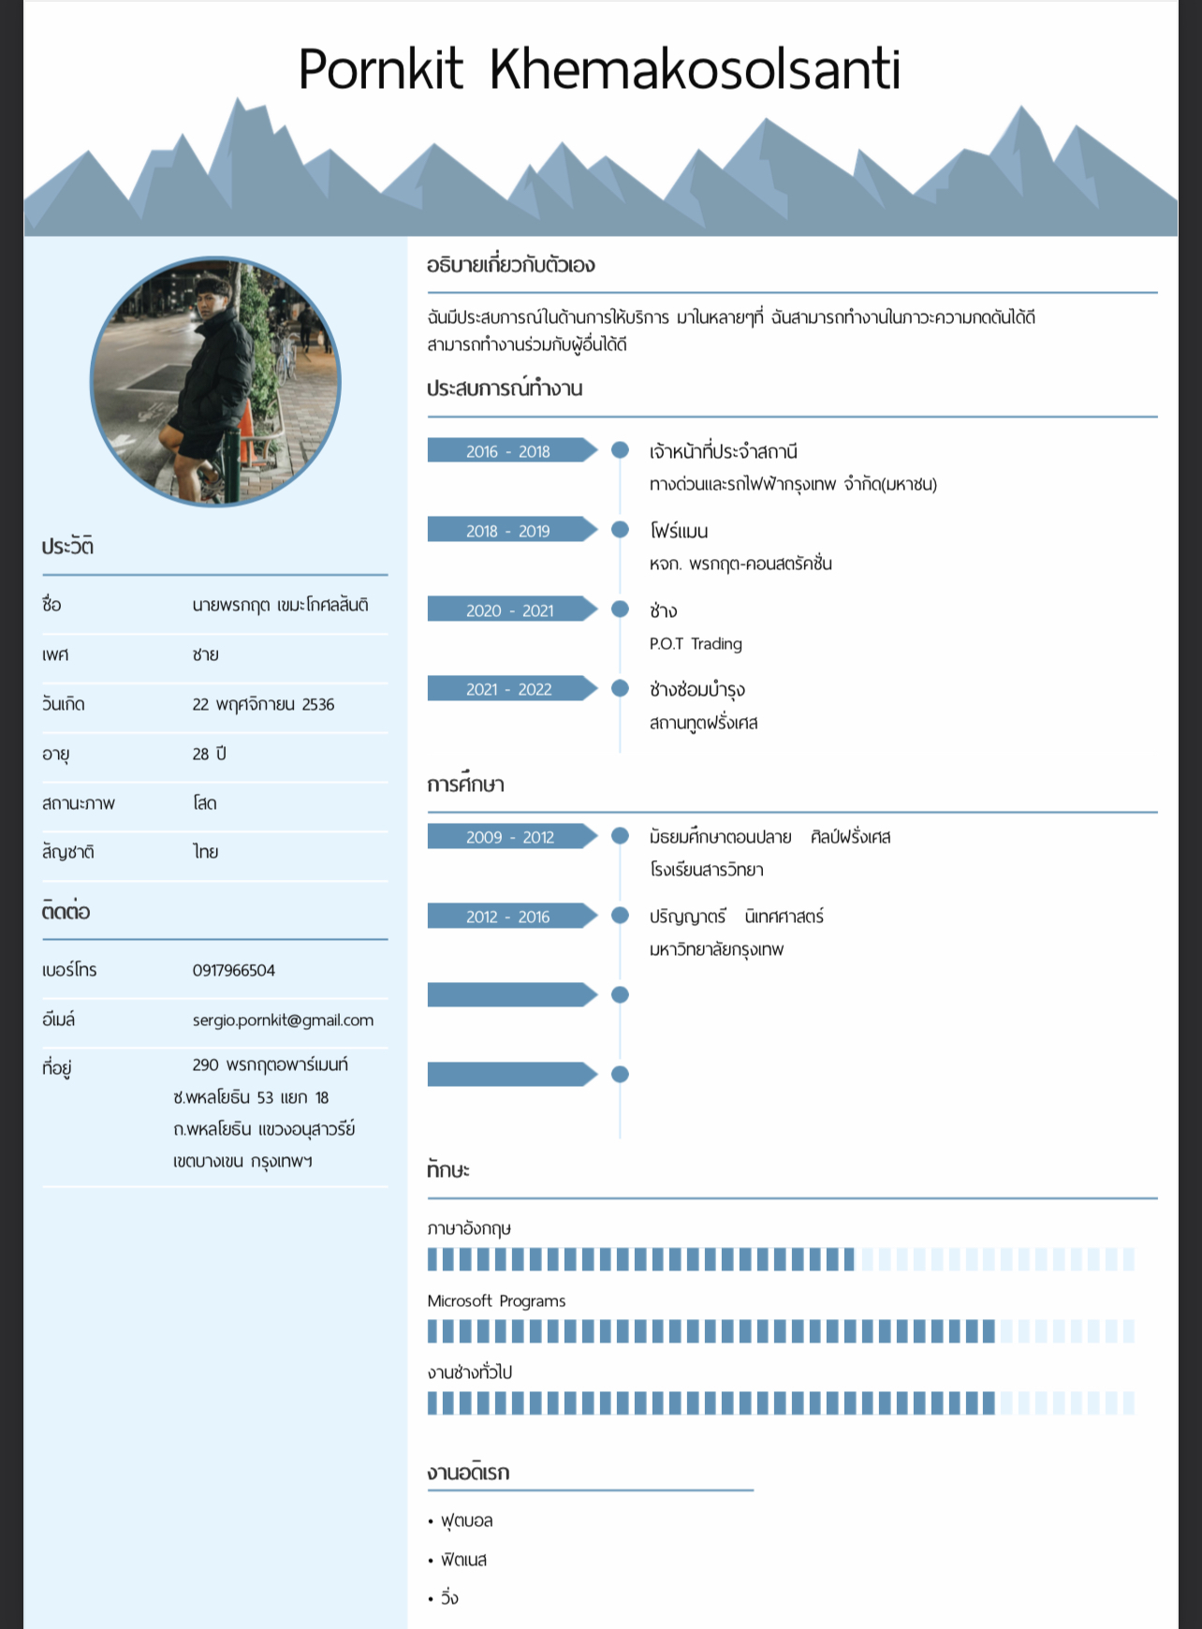Viewport: 1202px width, 1629px height.
Task: Click the status value โสด
Action: (x=205, y=803)
